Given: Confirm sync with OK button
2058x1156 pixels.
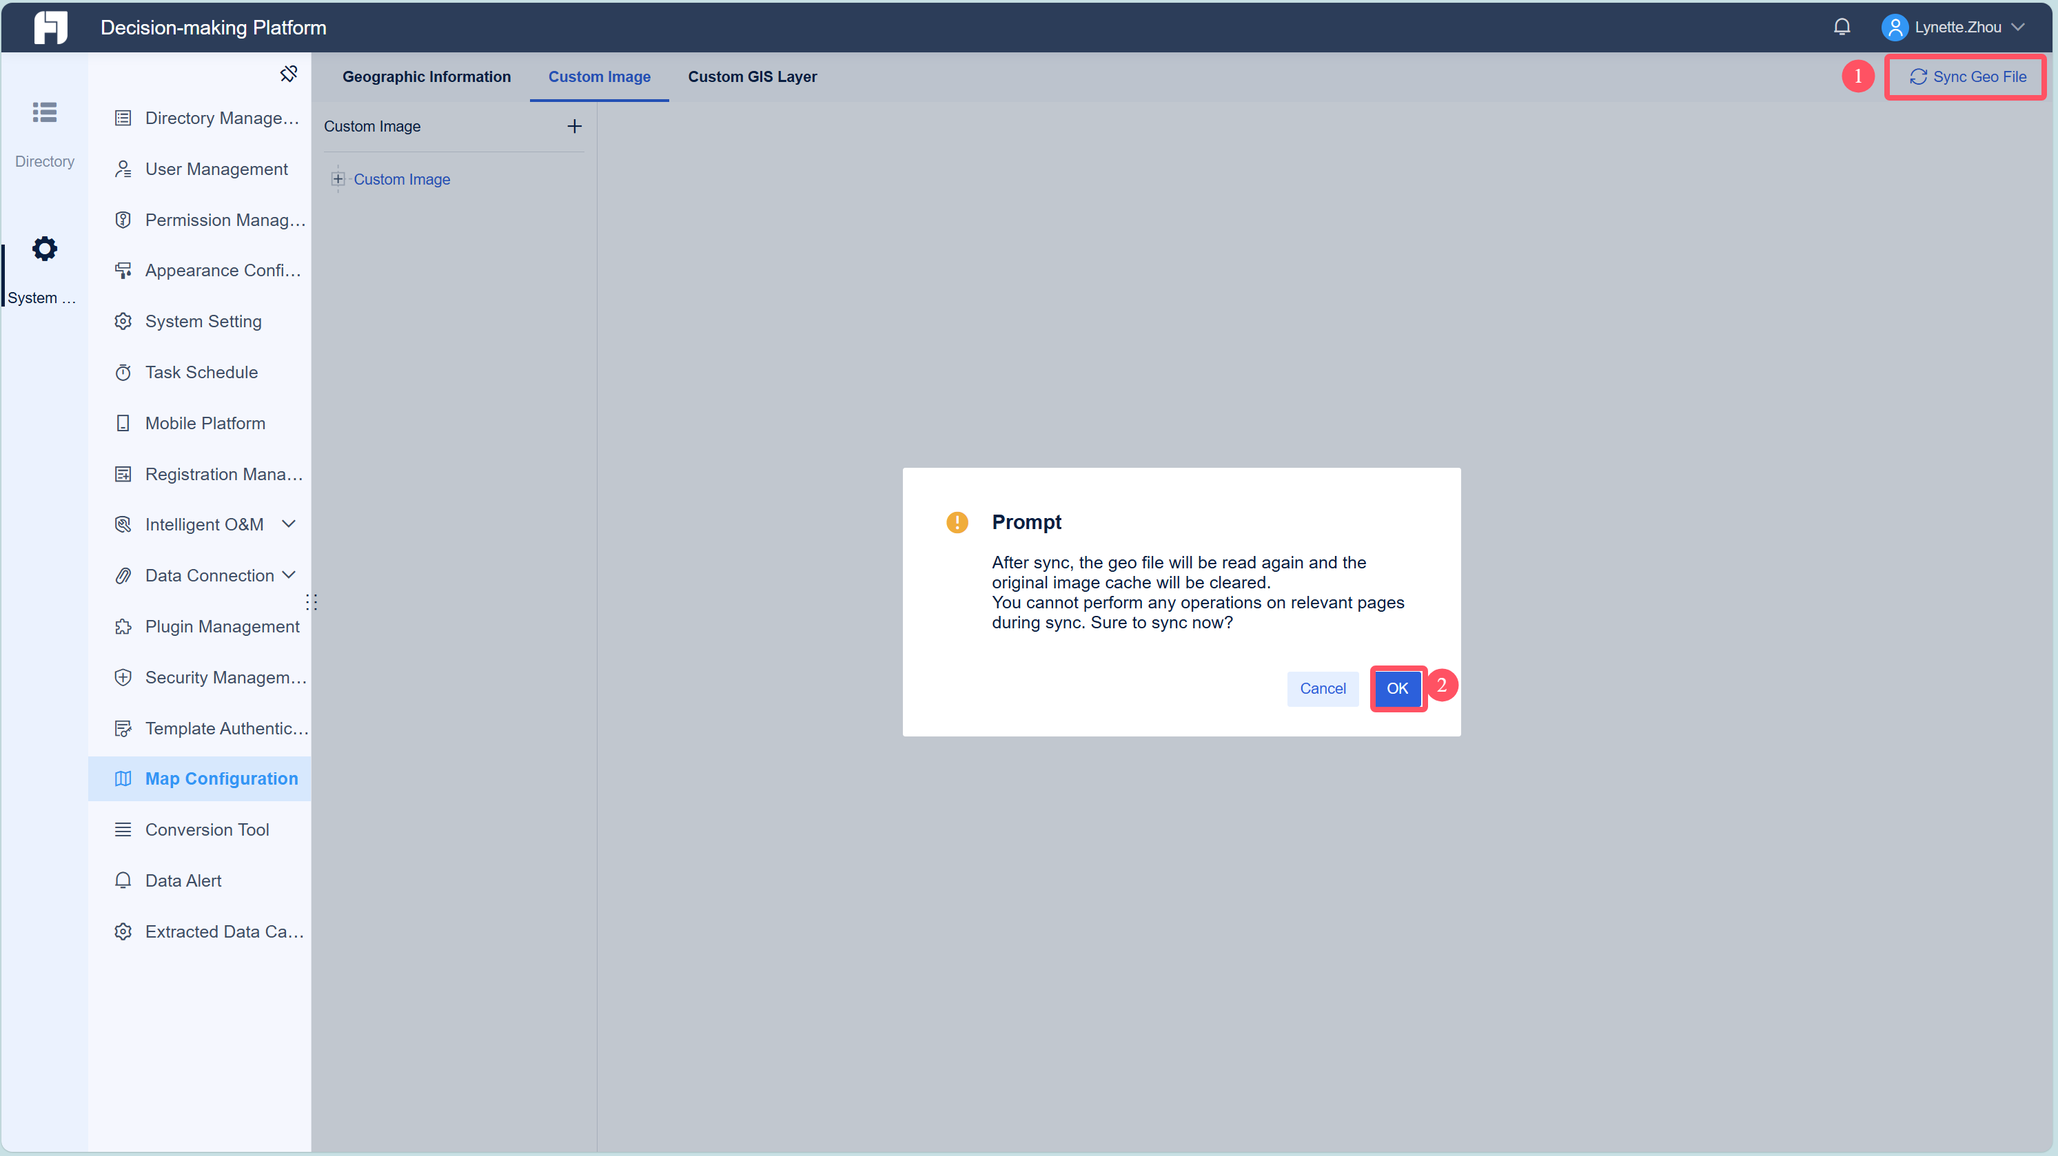Looking at the screenshot, I should [1397, 688].
